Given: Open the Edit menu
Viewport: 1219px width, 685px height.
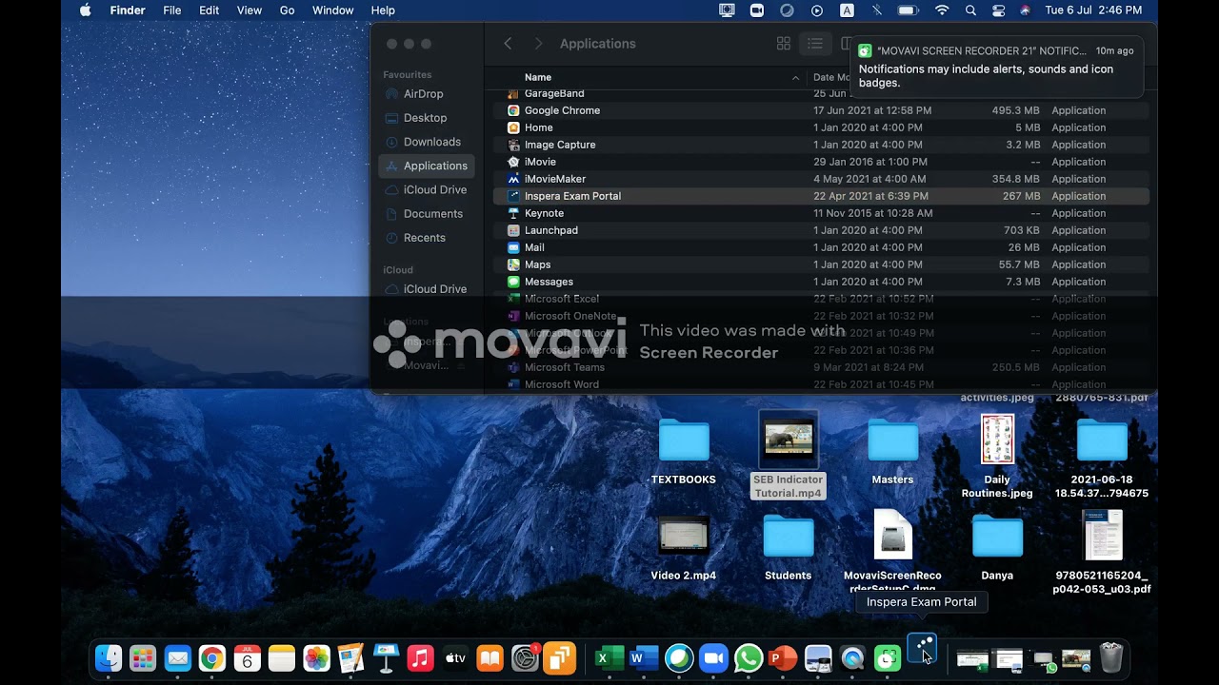Looking at the screenshot, I should [209, 10].
